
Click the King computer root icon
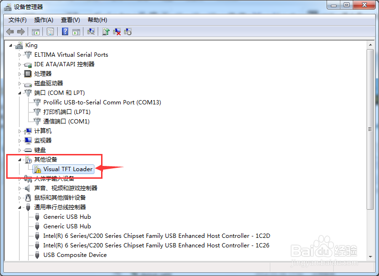19,45
